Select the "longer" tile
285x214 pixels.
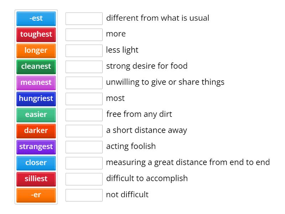(36, 51)
